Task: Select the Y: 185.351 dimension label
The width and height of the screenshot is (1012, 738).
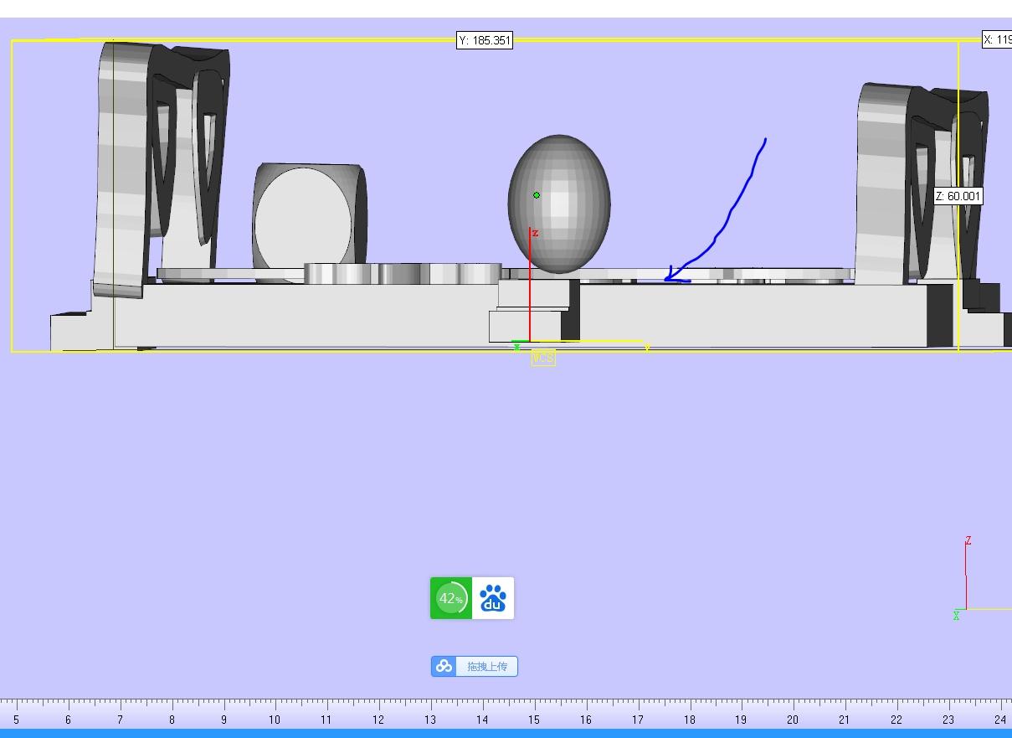Action: [x=485, y=40]
